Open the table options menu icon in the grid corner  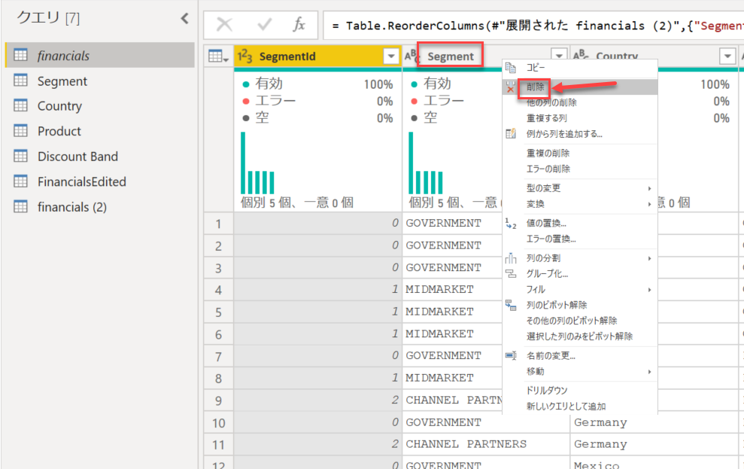point(218,56)
